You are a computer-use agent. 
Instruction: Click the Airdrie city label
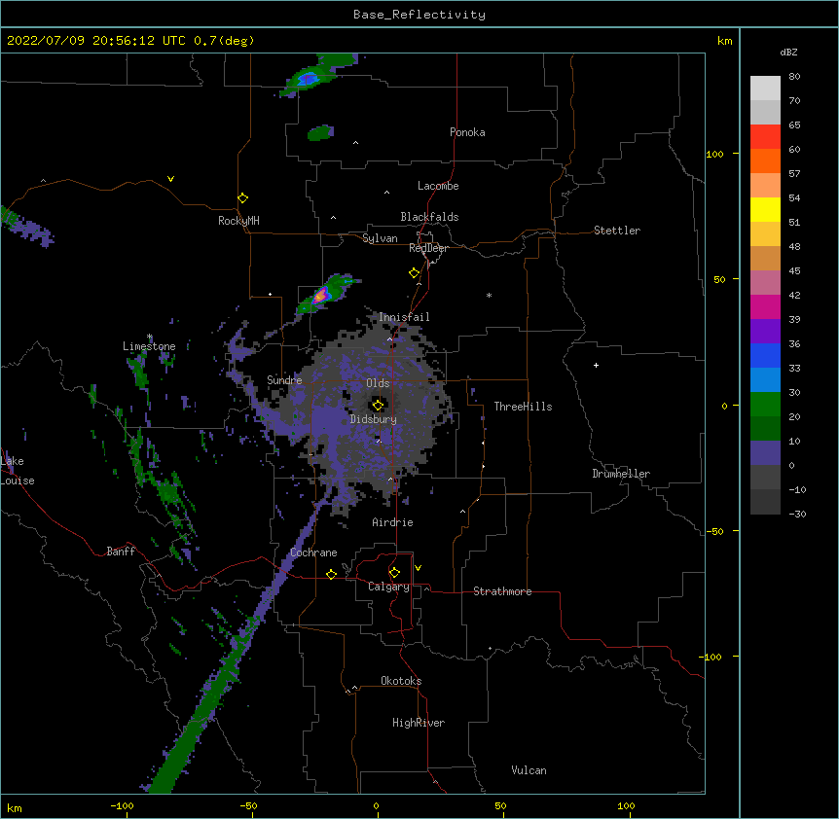pyautogui.click(x=392, y=522)
